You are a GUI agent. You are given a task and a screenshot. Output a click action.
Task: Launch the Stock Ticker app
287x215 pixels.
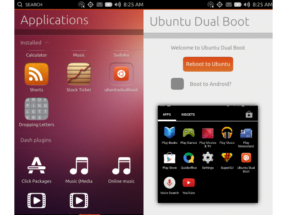[x=79, y=74]
